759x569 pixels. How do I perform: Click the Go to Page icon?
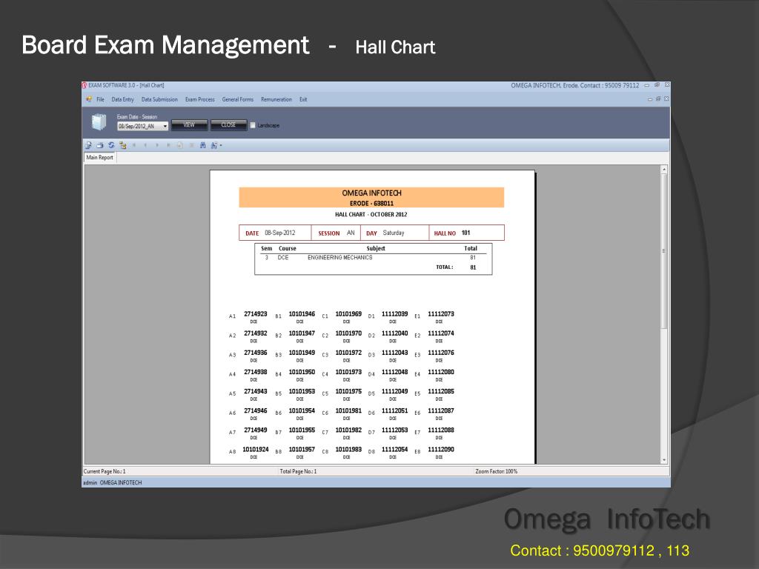tap(179, 145)
